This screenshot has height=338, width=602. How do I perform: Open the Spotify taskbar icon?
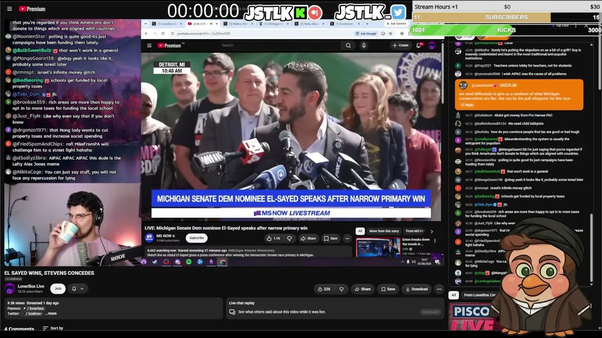[189, 262]
